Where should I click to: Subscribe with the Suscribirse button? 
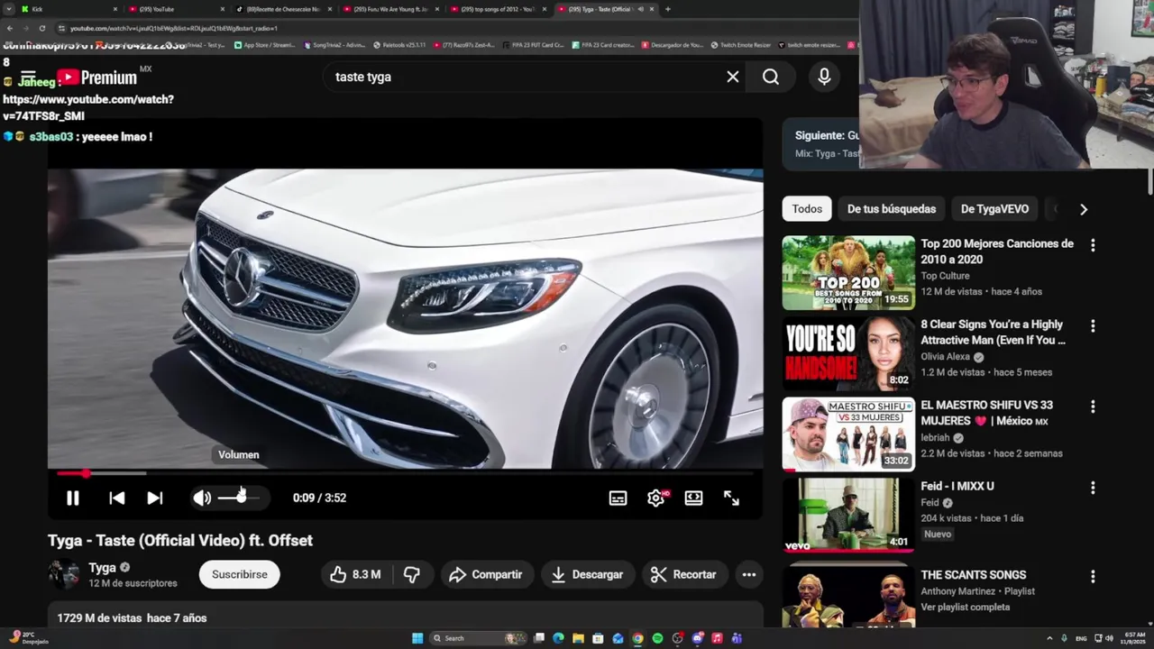(x=240, y=574)
